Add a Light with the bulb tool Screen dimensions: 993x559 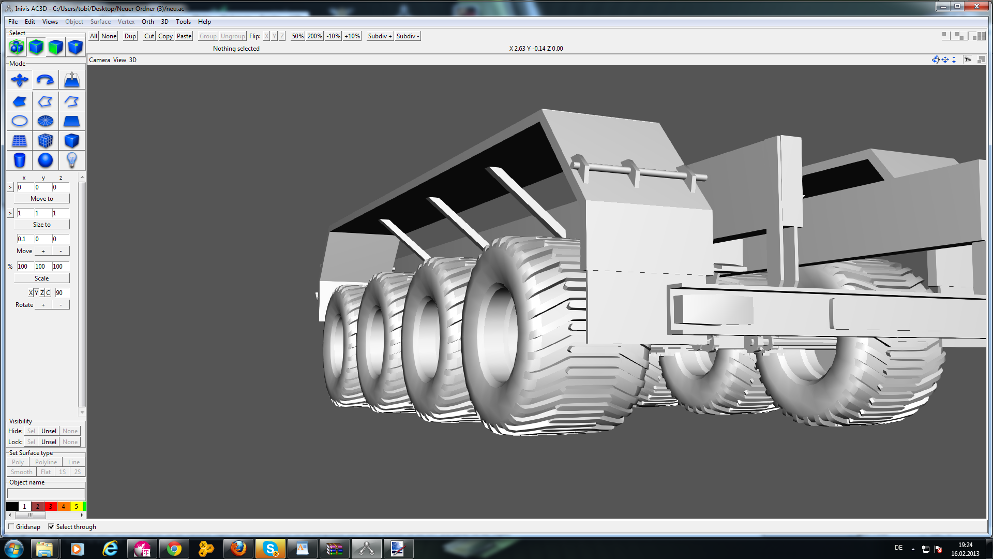tap(72, 160)
